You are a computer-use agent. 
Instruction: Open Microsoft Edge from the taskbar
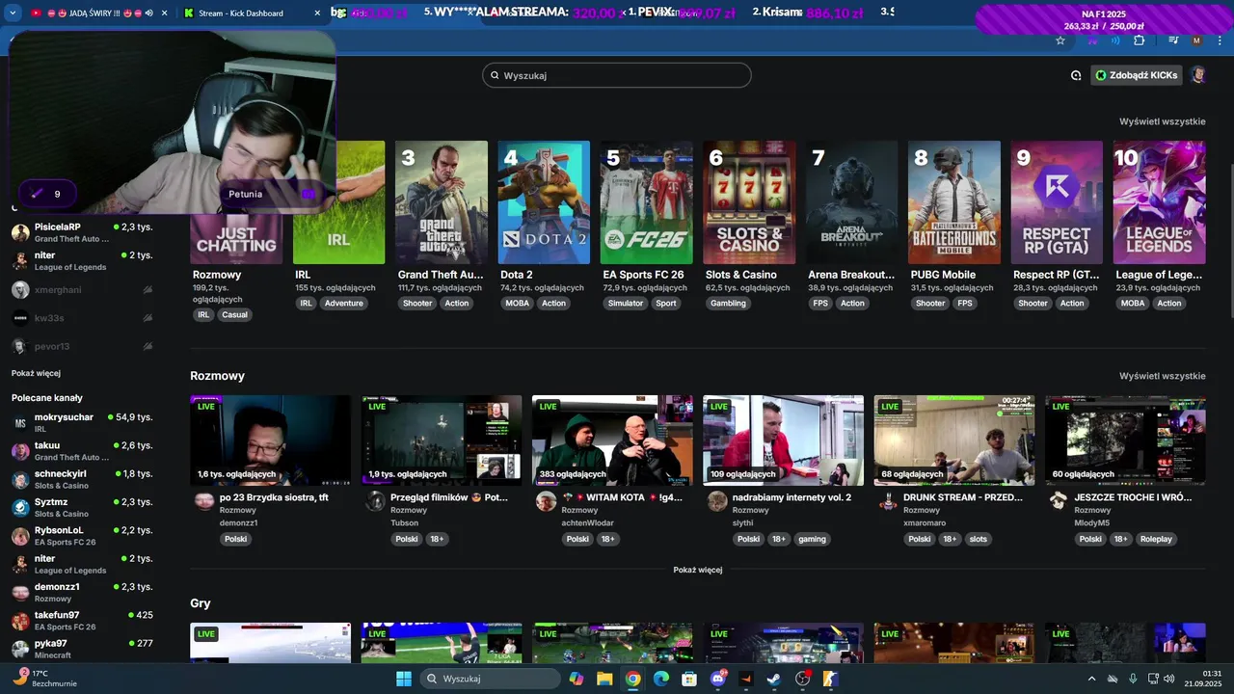(x=661, y=679)
